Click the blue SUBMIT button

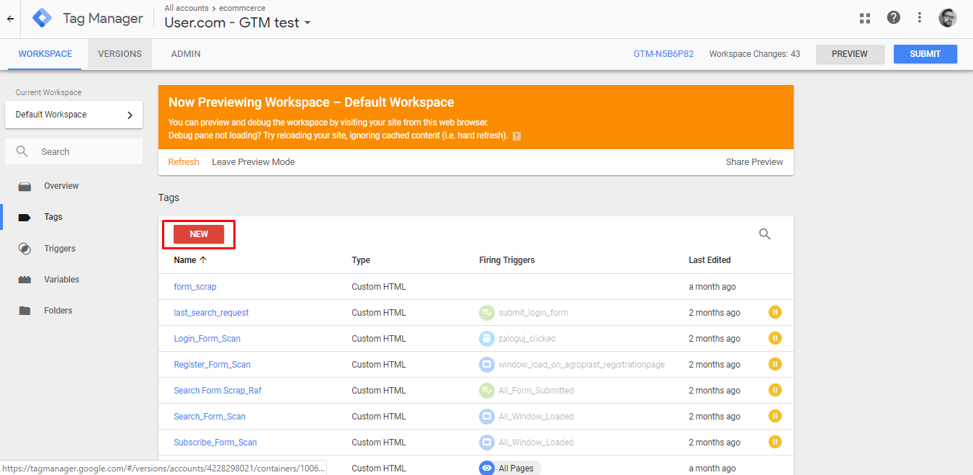925,54
